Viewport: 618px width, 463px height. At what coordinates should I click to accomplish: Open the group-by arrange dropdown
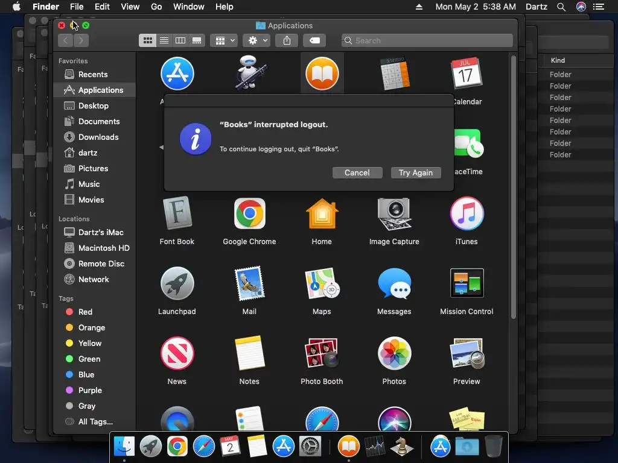pyautogui.click(x=224, y=40)
